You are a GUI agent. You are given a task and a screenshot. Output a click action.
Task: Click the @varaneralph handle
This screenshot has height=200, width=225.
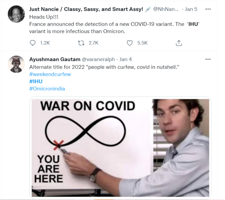(x=98, y=59)
